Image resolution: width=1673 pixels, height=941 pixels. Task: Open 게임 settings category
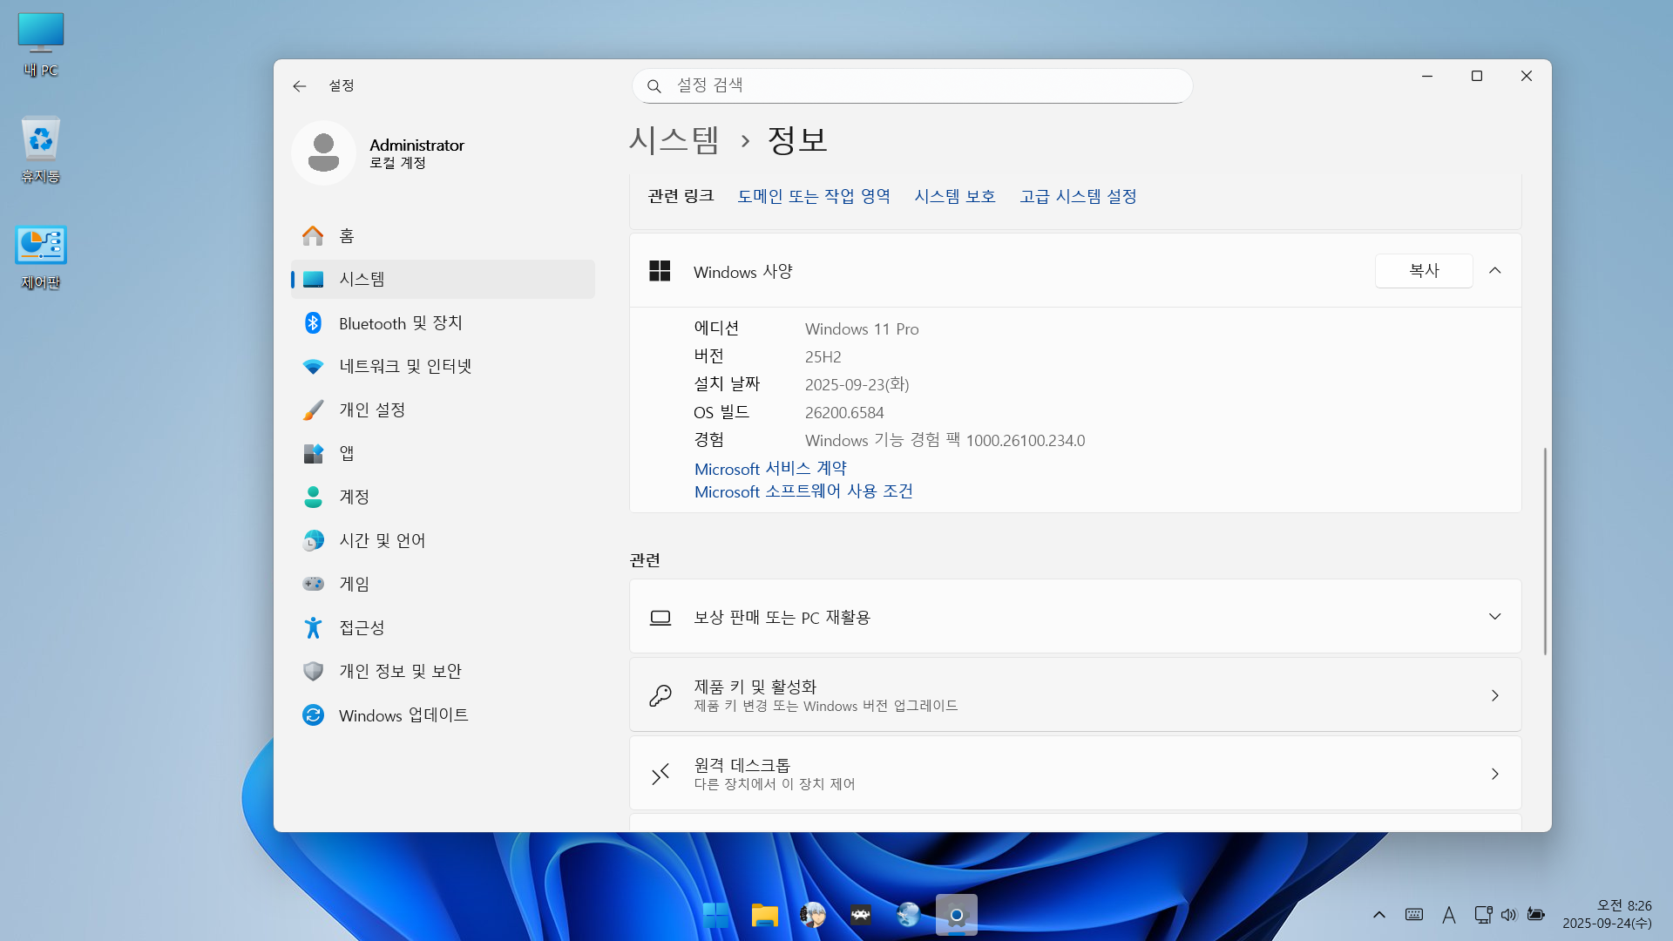pos(354,585)
